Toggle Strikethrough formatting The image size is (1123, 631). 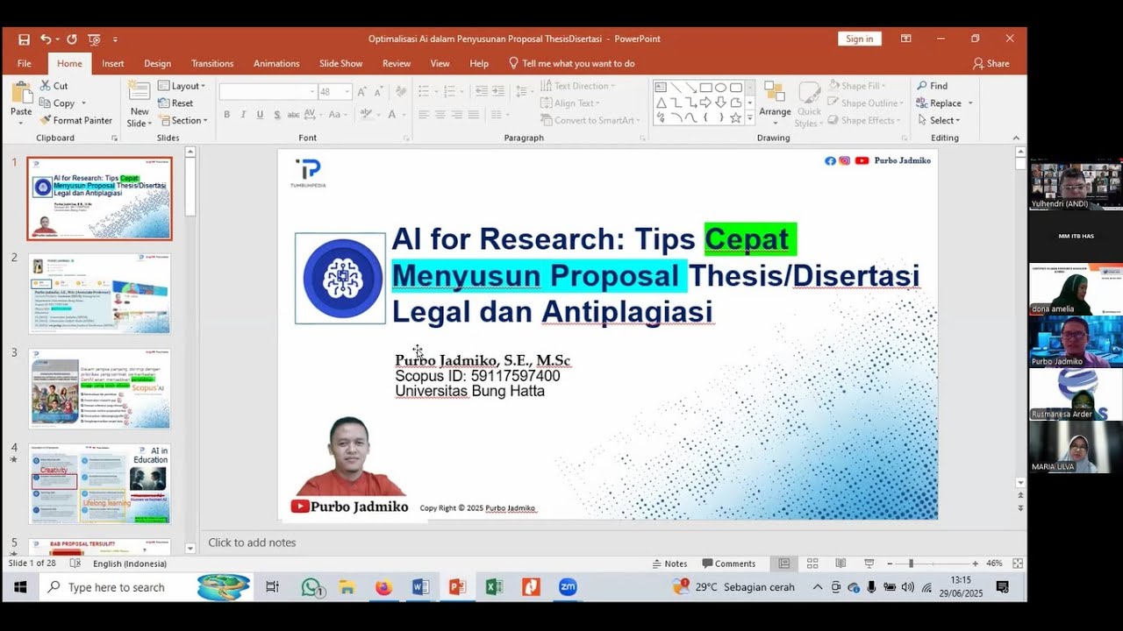(x=294, y=115)
